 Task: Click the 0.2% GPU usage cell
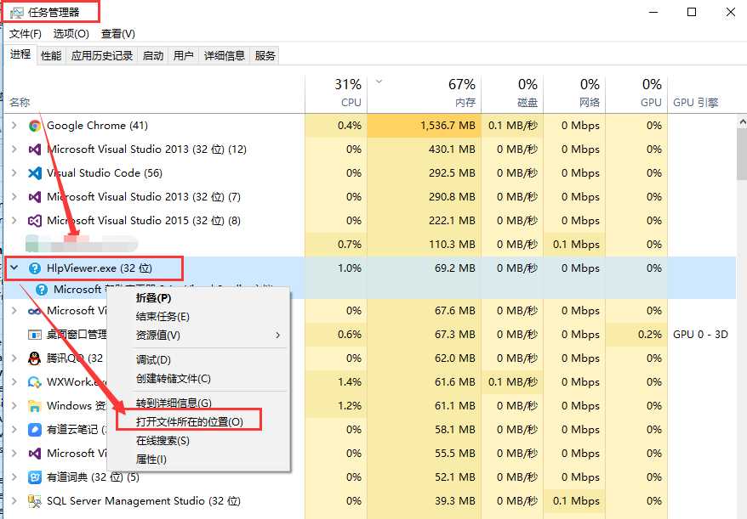(x=636, y=335)
